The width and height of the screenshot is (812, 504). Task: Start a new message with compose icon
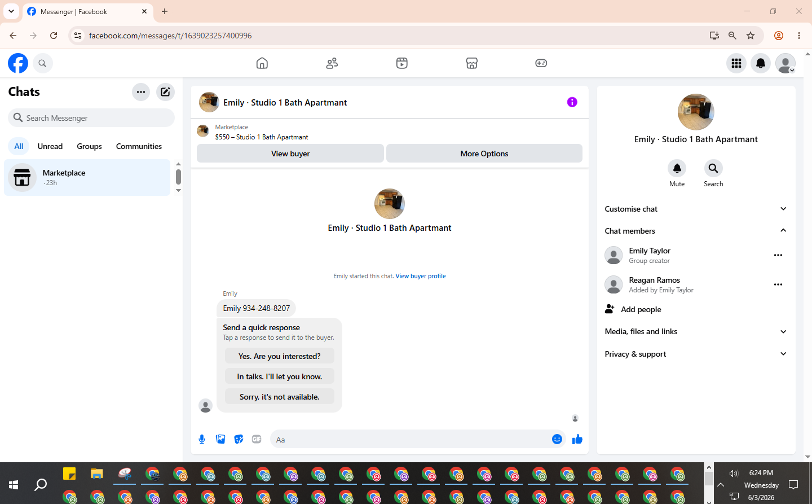tap(165, 92)
